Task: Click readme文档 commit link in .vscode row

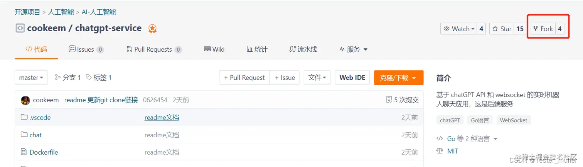Action: pos(162,117)
